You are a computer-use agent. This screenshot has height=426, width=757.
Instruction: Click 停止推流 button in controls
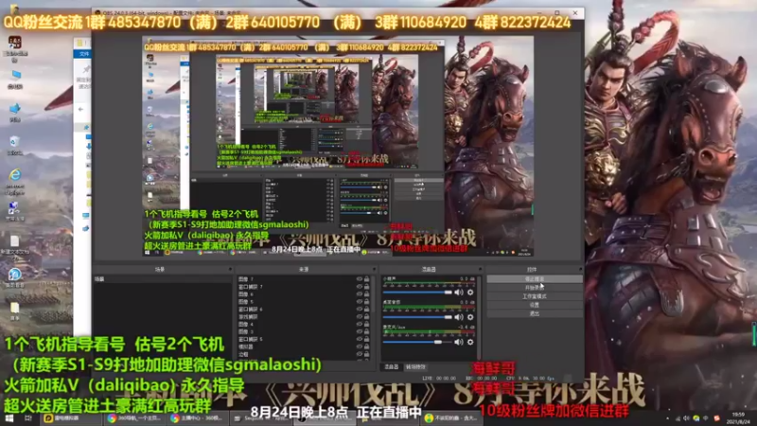click(534, 279)
